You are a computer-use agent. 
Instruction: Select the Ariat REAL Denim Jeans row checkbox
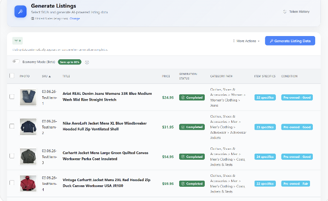[x=12, y=97]
